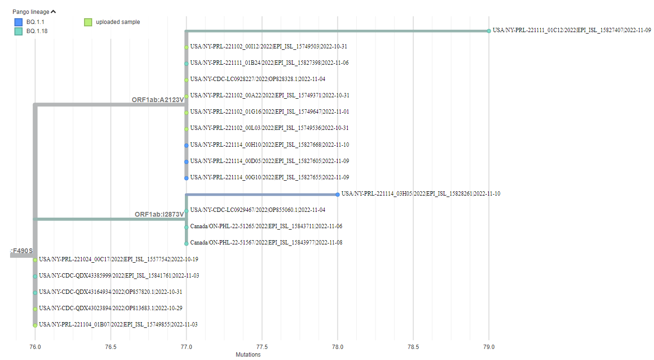Click the ORF1ab:A2123V branch label to collapse clade

point(157,101)
